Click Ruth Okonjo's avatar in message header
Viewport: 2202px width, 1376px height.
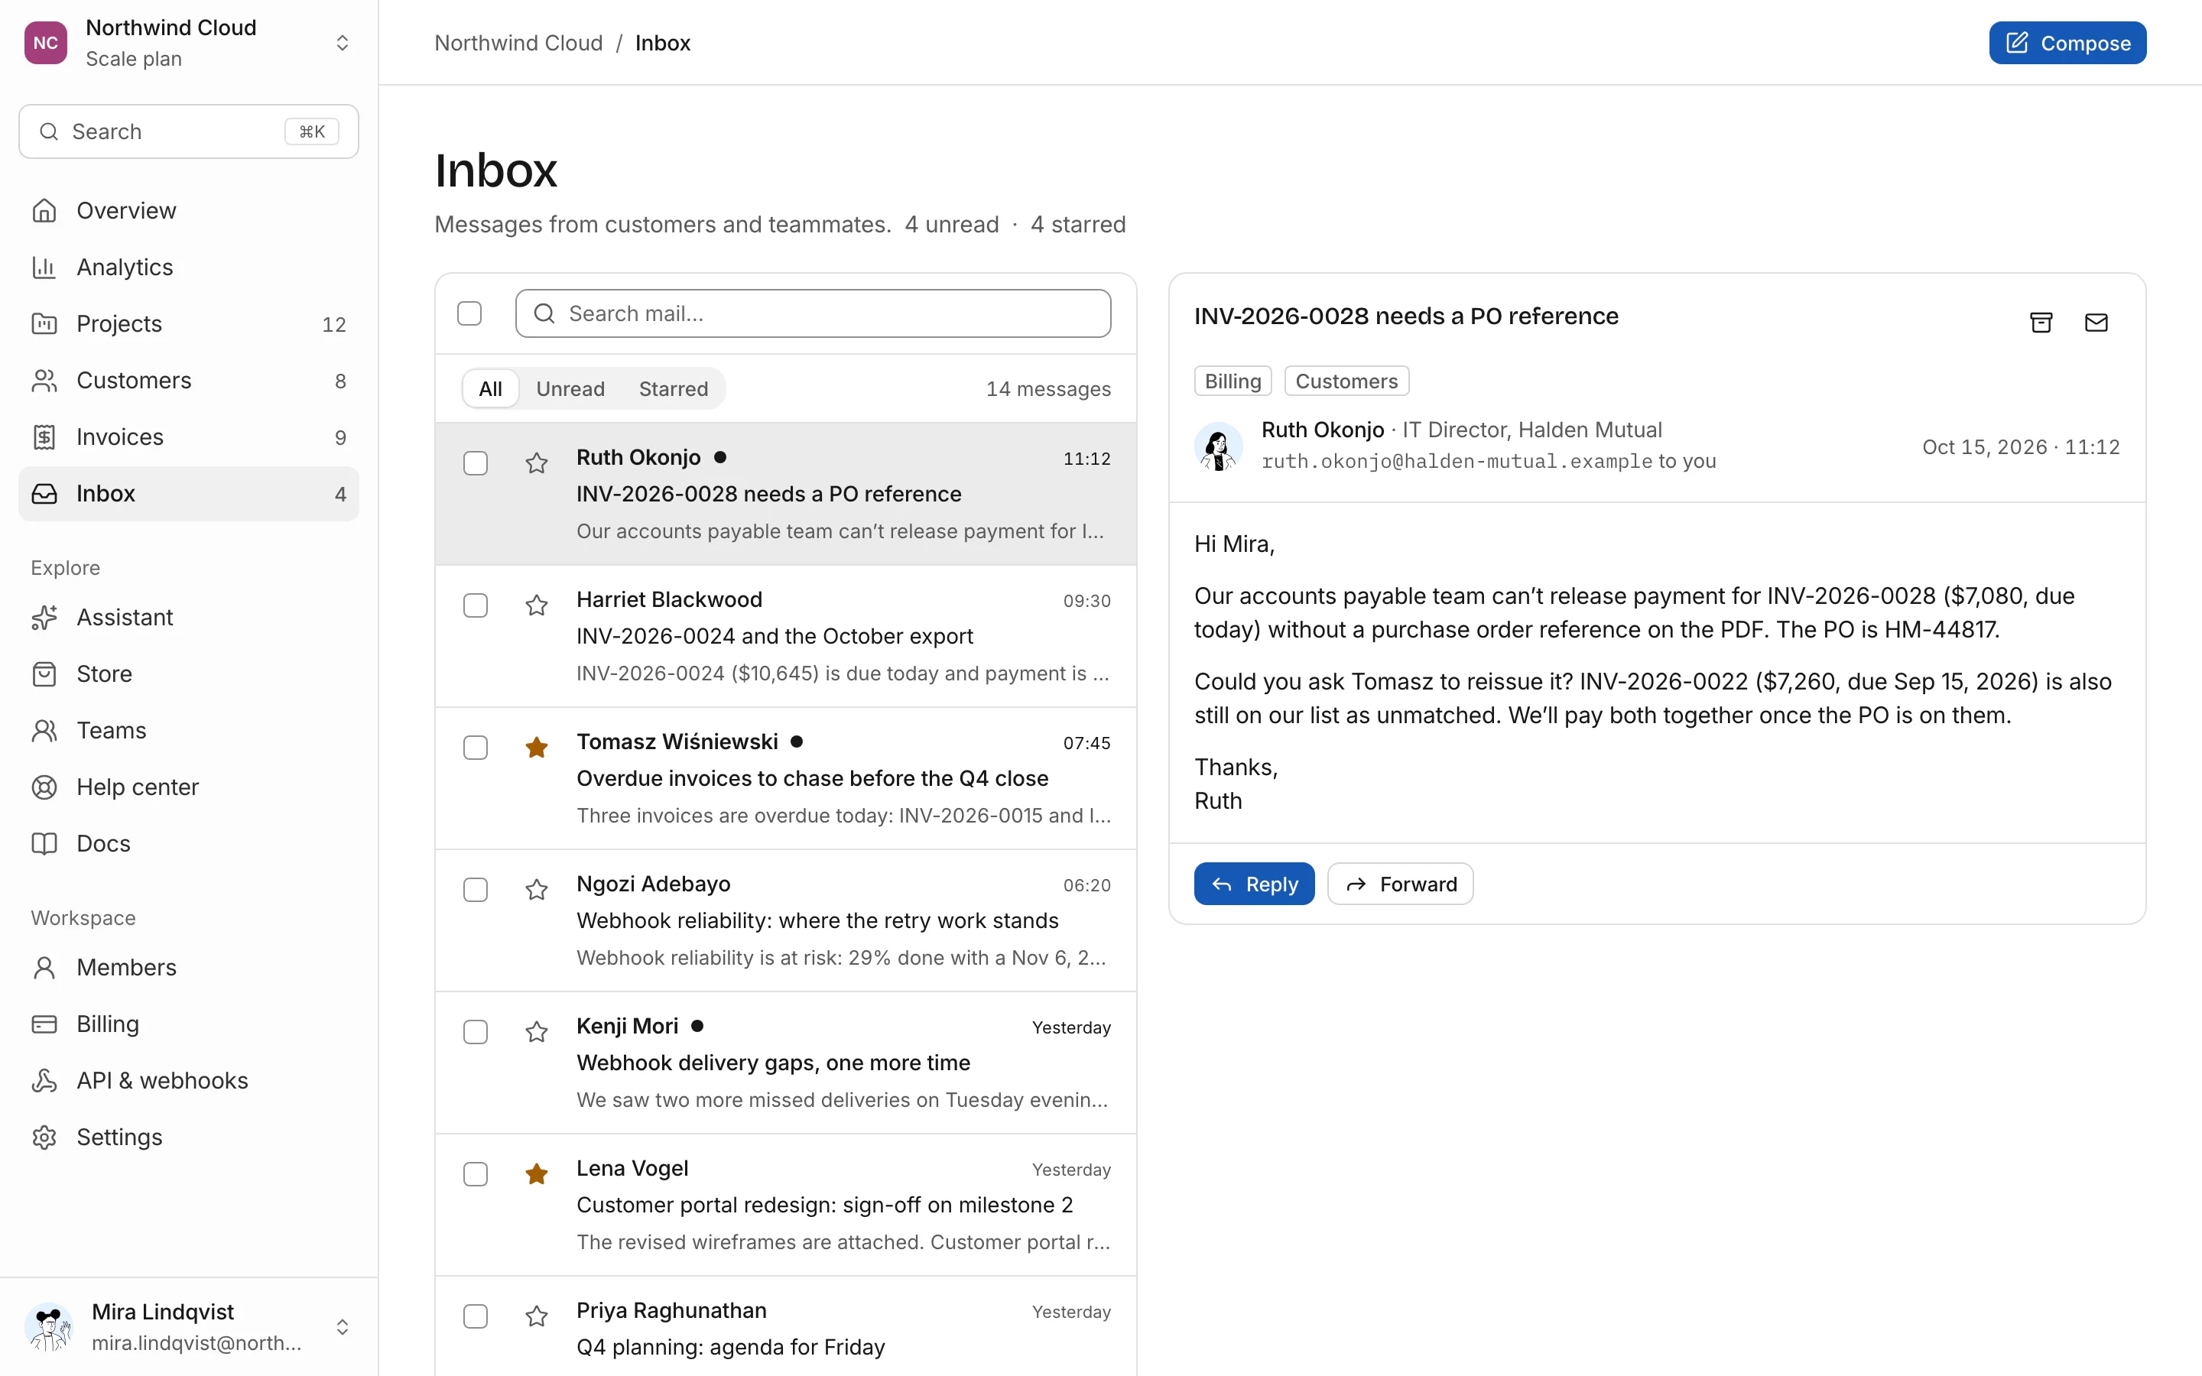click(1219, 446)
